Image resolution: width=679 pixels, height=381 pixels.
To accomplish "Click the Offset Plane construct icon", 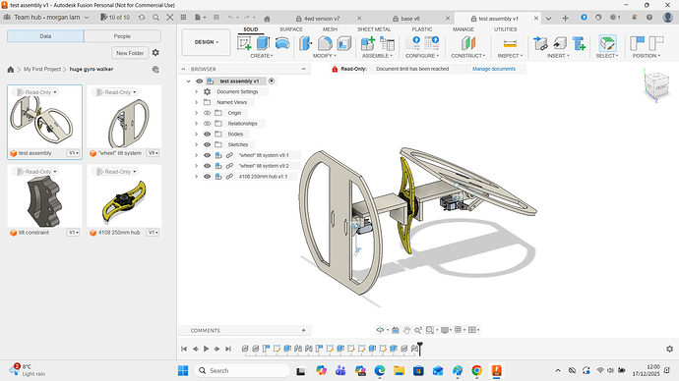I will [468, 43].
